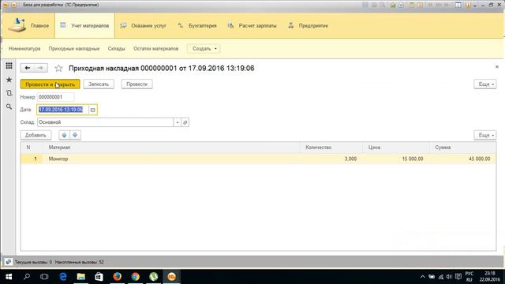The height and width of the screenshot is (284, 505).
Task: Click the Провести button
Action: [x=137, y=84]
